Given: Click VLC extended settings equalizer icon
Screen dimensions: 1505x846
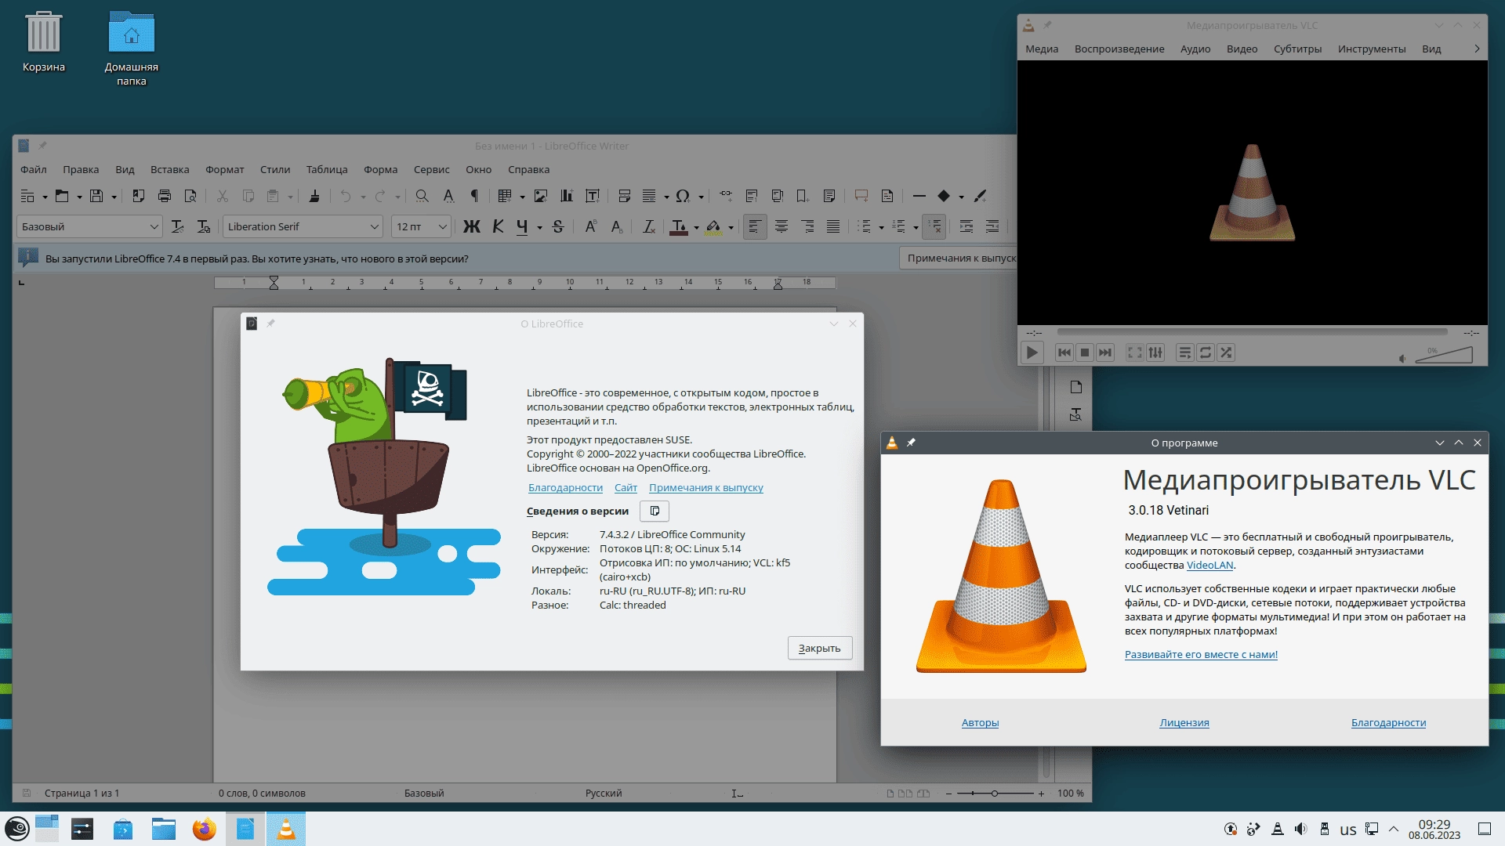Looking at the screenshot, I should (1155, 352).
